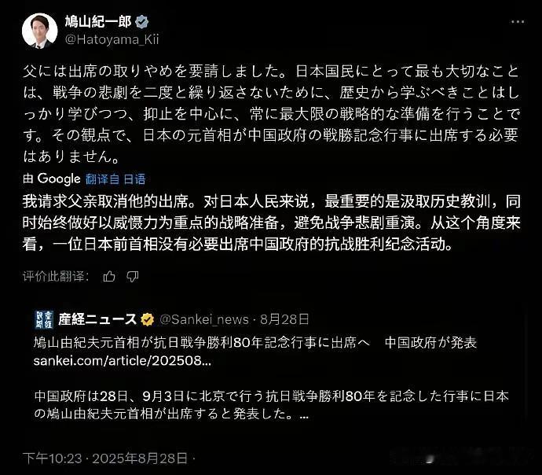Click the 下午10:23 · 2025年8月28日 timestamp
The image size is (542, 475).
[x=105, y=458]
